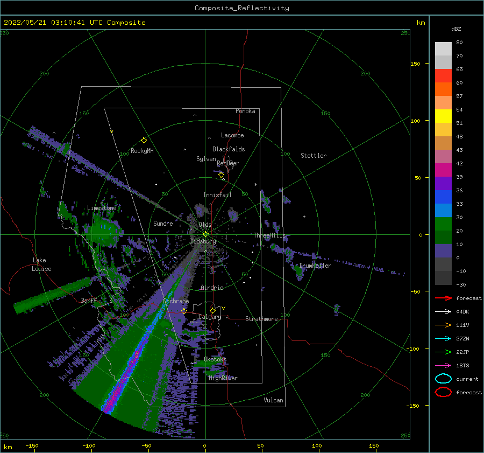The width and height of the screenshot is (484, 453).
Task: Click the ThreeHills city label
Action: 270,235
